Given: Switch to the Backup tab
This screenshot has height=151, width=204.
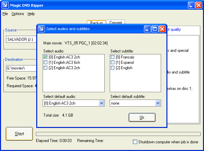Looking at the screenshot, I should tap(96, 22).
